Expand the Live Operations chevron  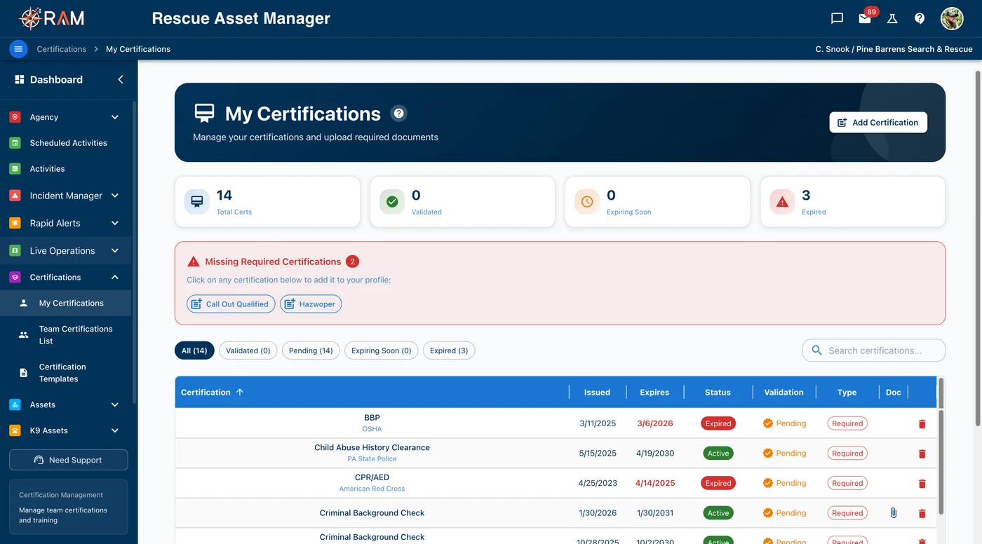click(x=115, y=250)
